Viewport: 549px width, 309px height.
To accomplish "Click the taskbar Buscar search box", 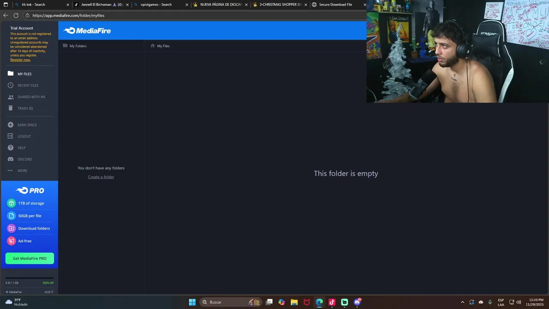I will [x=230, y=302].
